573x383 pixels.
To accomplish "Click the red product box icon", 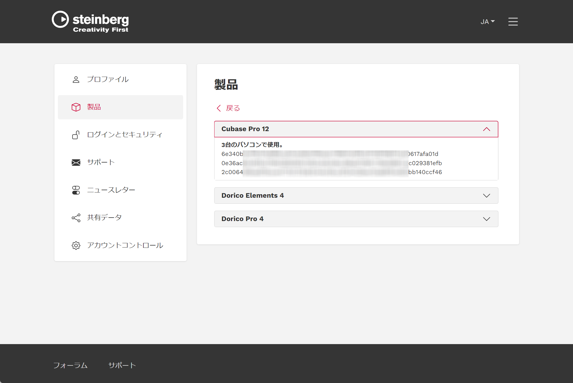I will (x=76, y=107).
